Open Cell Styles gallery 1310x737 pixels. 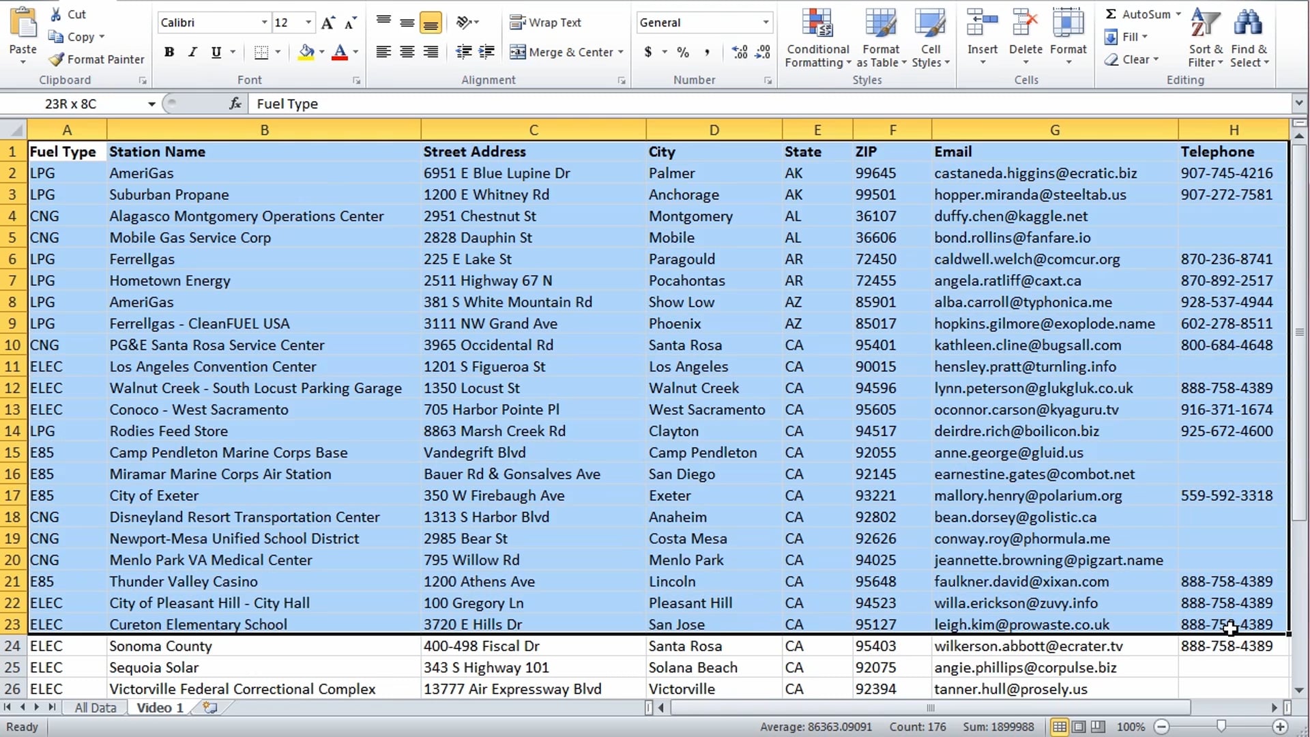click(931, 39)
